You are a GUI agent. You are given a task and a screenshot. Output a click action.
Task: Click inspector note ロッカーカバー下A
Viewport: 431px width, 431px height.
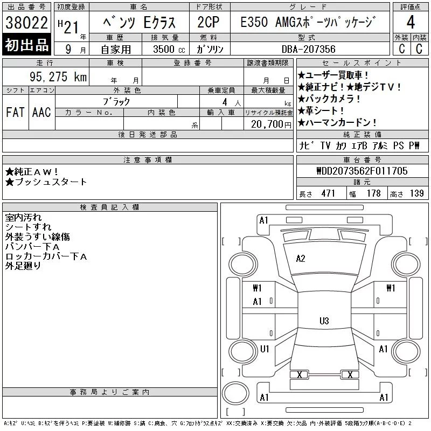[x=46, y=256]
